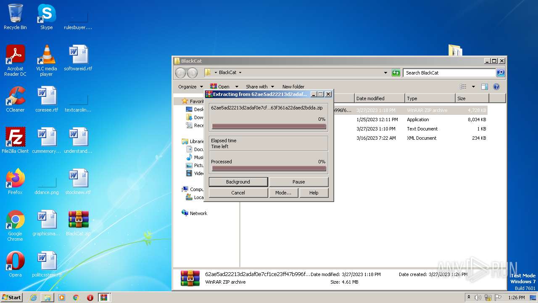Click the New folder toolbar button
Image resolution: width=538 pixels, height=303 pixels.
click(293, 87)
